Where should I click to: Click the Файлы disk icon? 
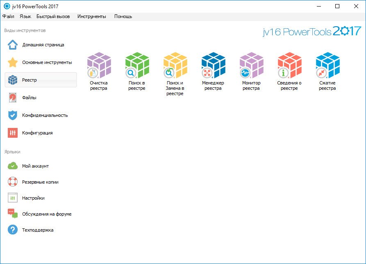pyautogui.click(x=13, y=98)
